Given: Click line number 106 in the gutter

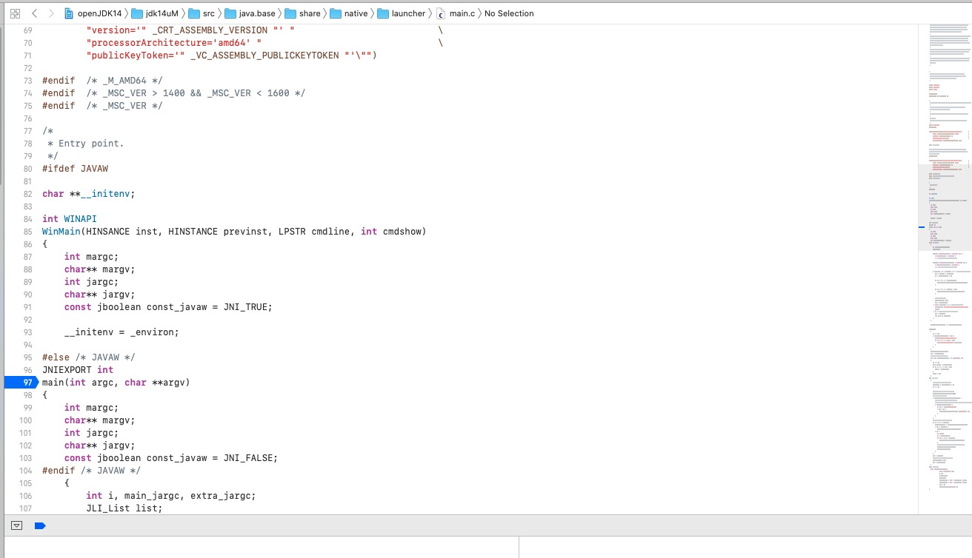Looking at the screenshot, I should [x=26, y=496].
